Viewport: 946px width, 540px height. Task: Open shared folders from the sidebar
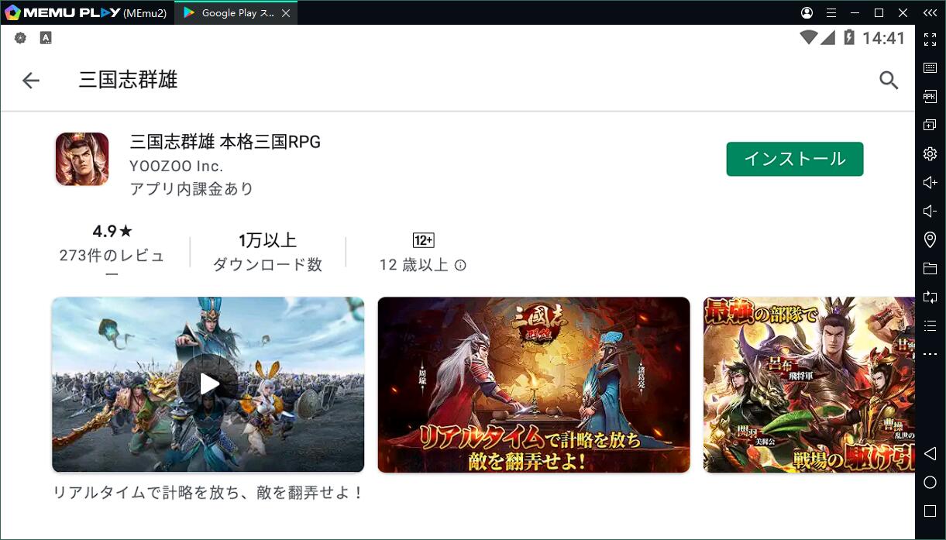[929, 268]
